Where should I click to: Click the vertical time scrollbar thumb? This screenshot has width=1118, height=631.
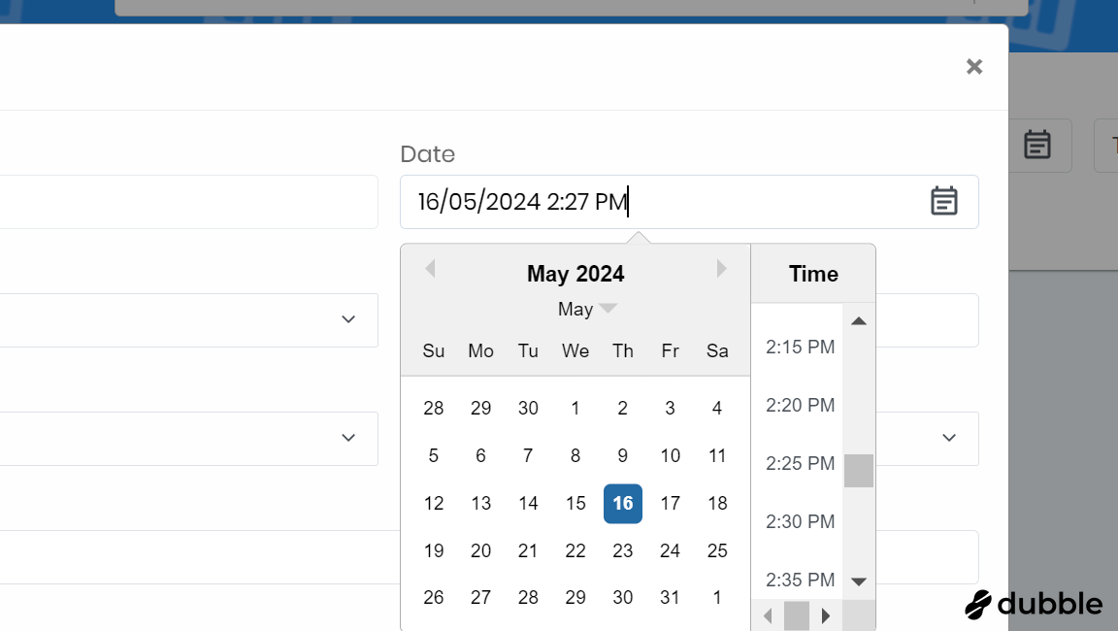point(859,471)
